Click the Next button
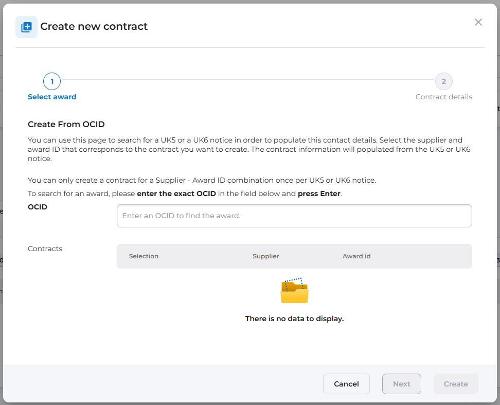This screenshot has height=405, width=500. click(401, 384)
